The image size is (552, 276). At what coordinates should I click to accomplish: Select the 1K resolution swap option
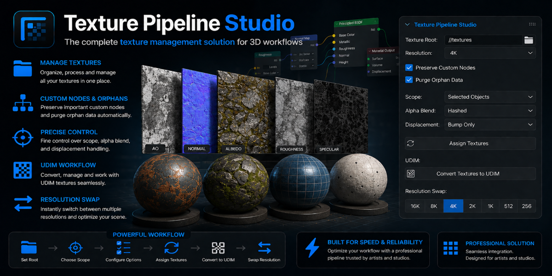[x=490, y=206]
